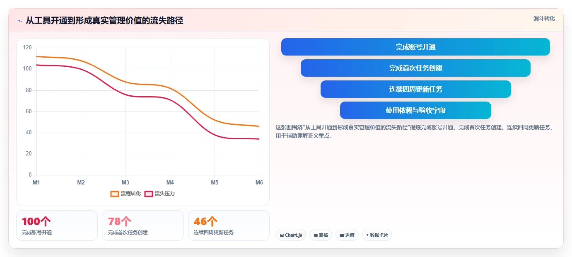Click the 流失压力 legend label
The image size is (572, 257).
click(165, 194)
